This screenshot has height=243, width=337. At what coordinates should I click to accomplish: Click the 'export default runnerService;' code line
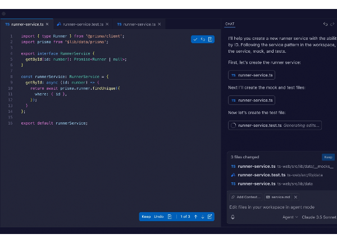point(54,123)
